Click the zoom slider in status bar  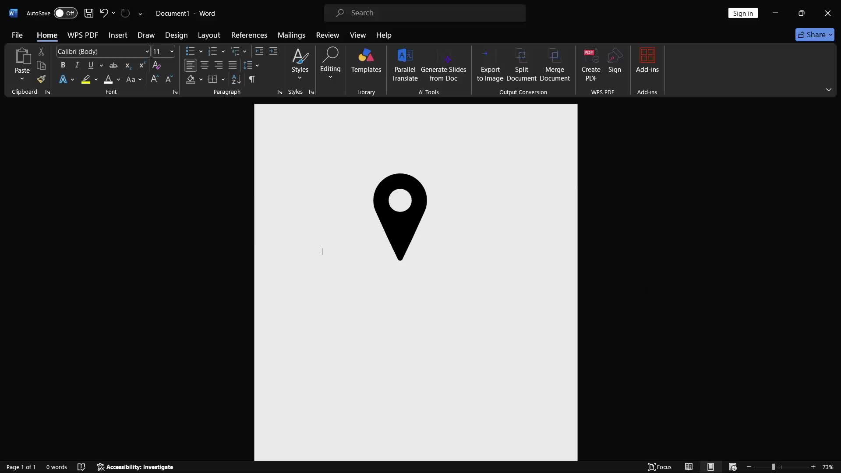pyautogui.click(x=781, y=467)
